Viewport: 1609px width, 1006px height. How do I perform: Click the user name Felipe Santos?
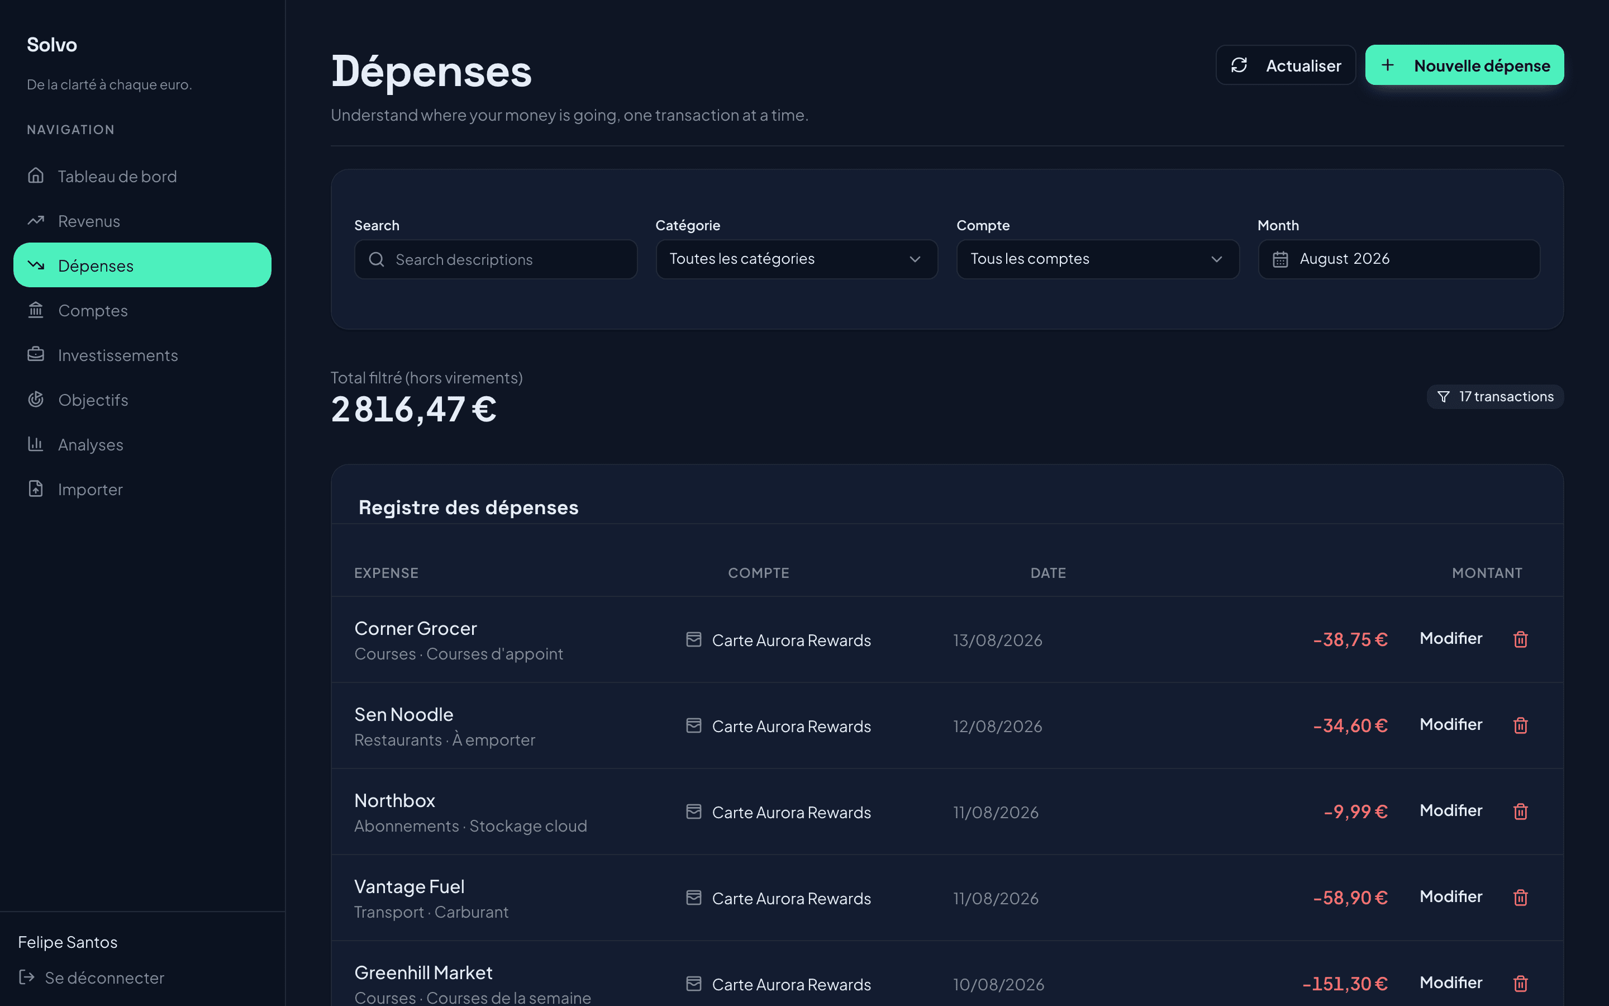point(68,942)
